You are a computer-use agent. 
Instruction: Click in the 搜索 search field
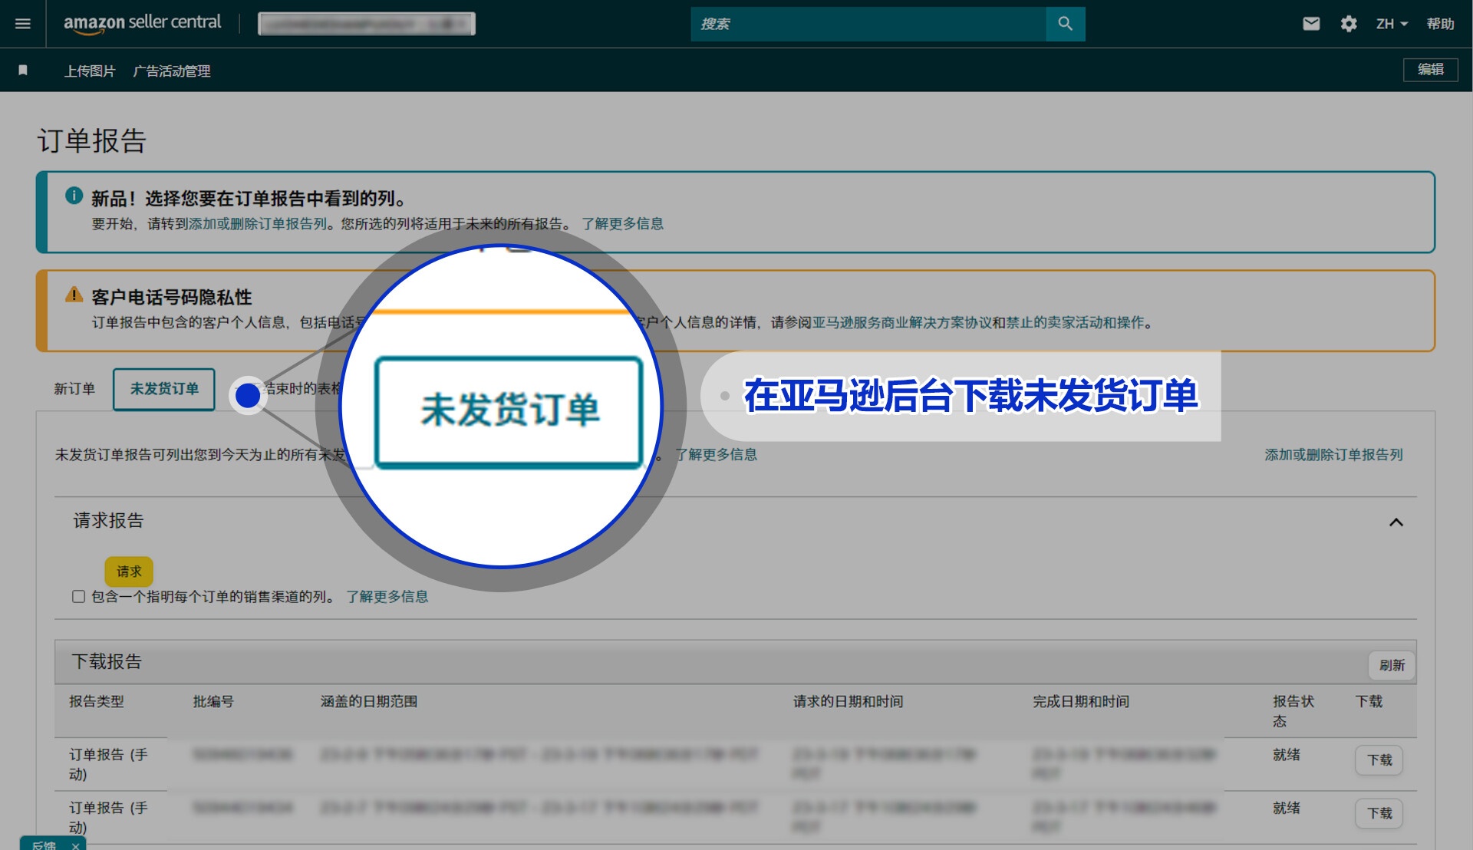click(x=868, y=24)
